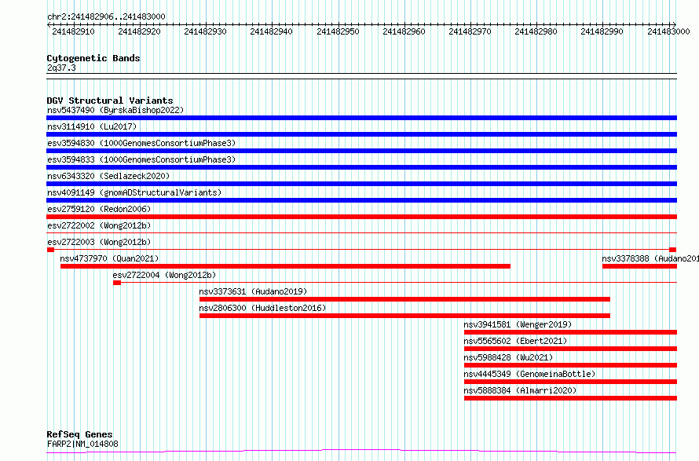The width and height of the screenshot is (699, 461).
Task: Click variant label esv2759120 (Redon2006)
Action: point(99,209)
